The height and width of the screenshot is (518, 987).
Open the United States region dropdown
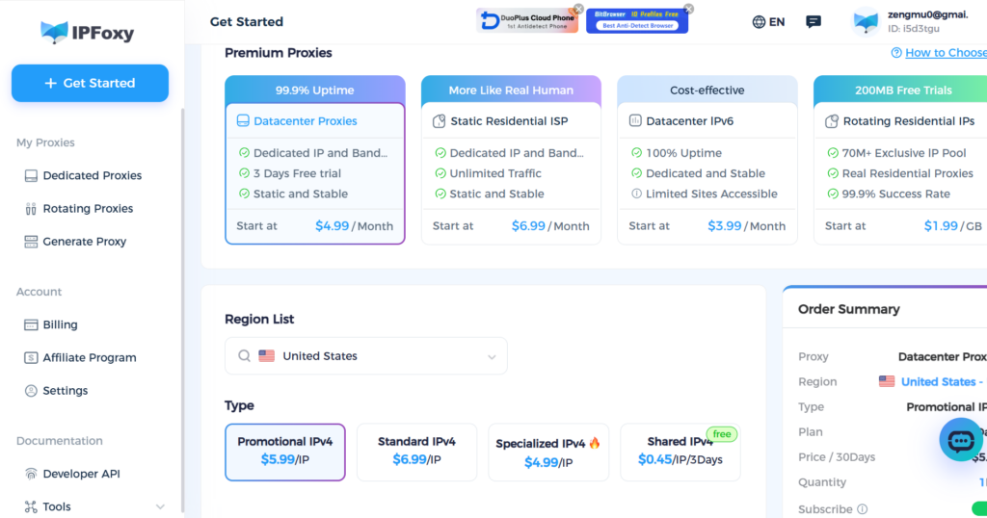pos(365,356)
